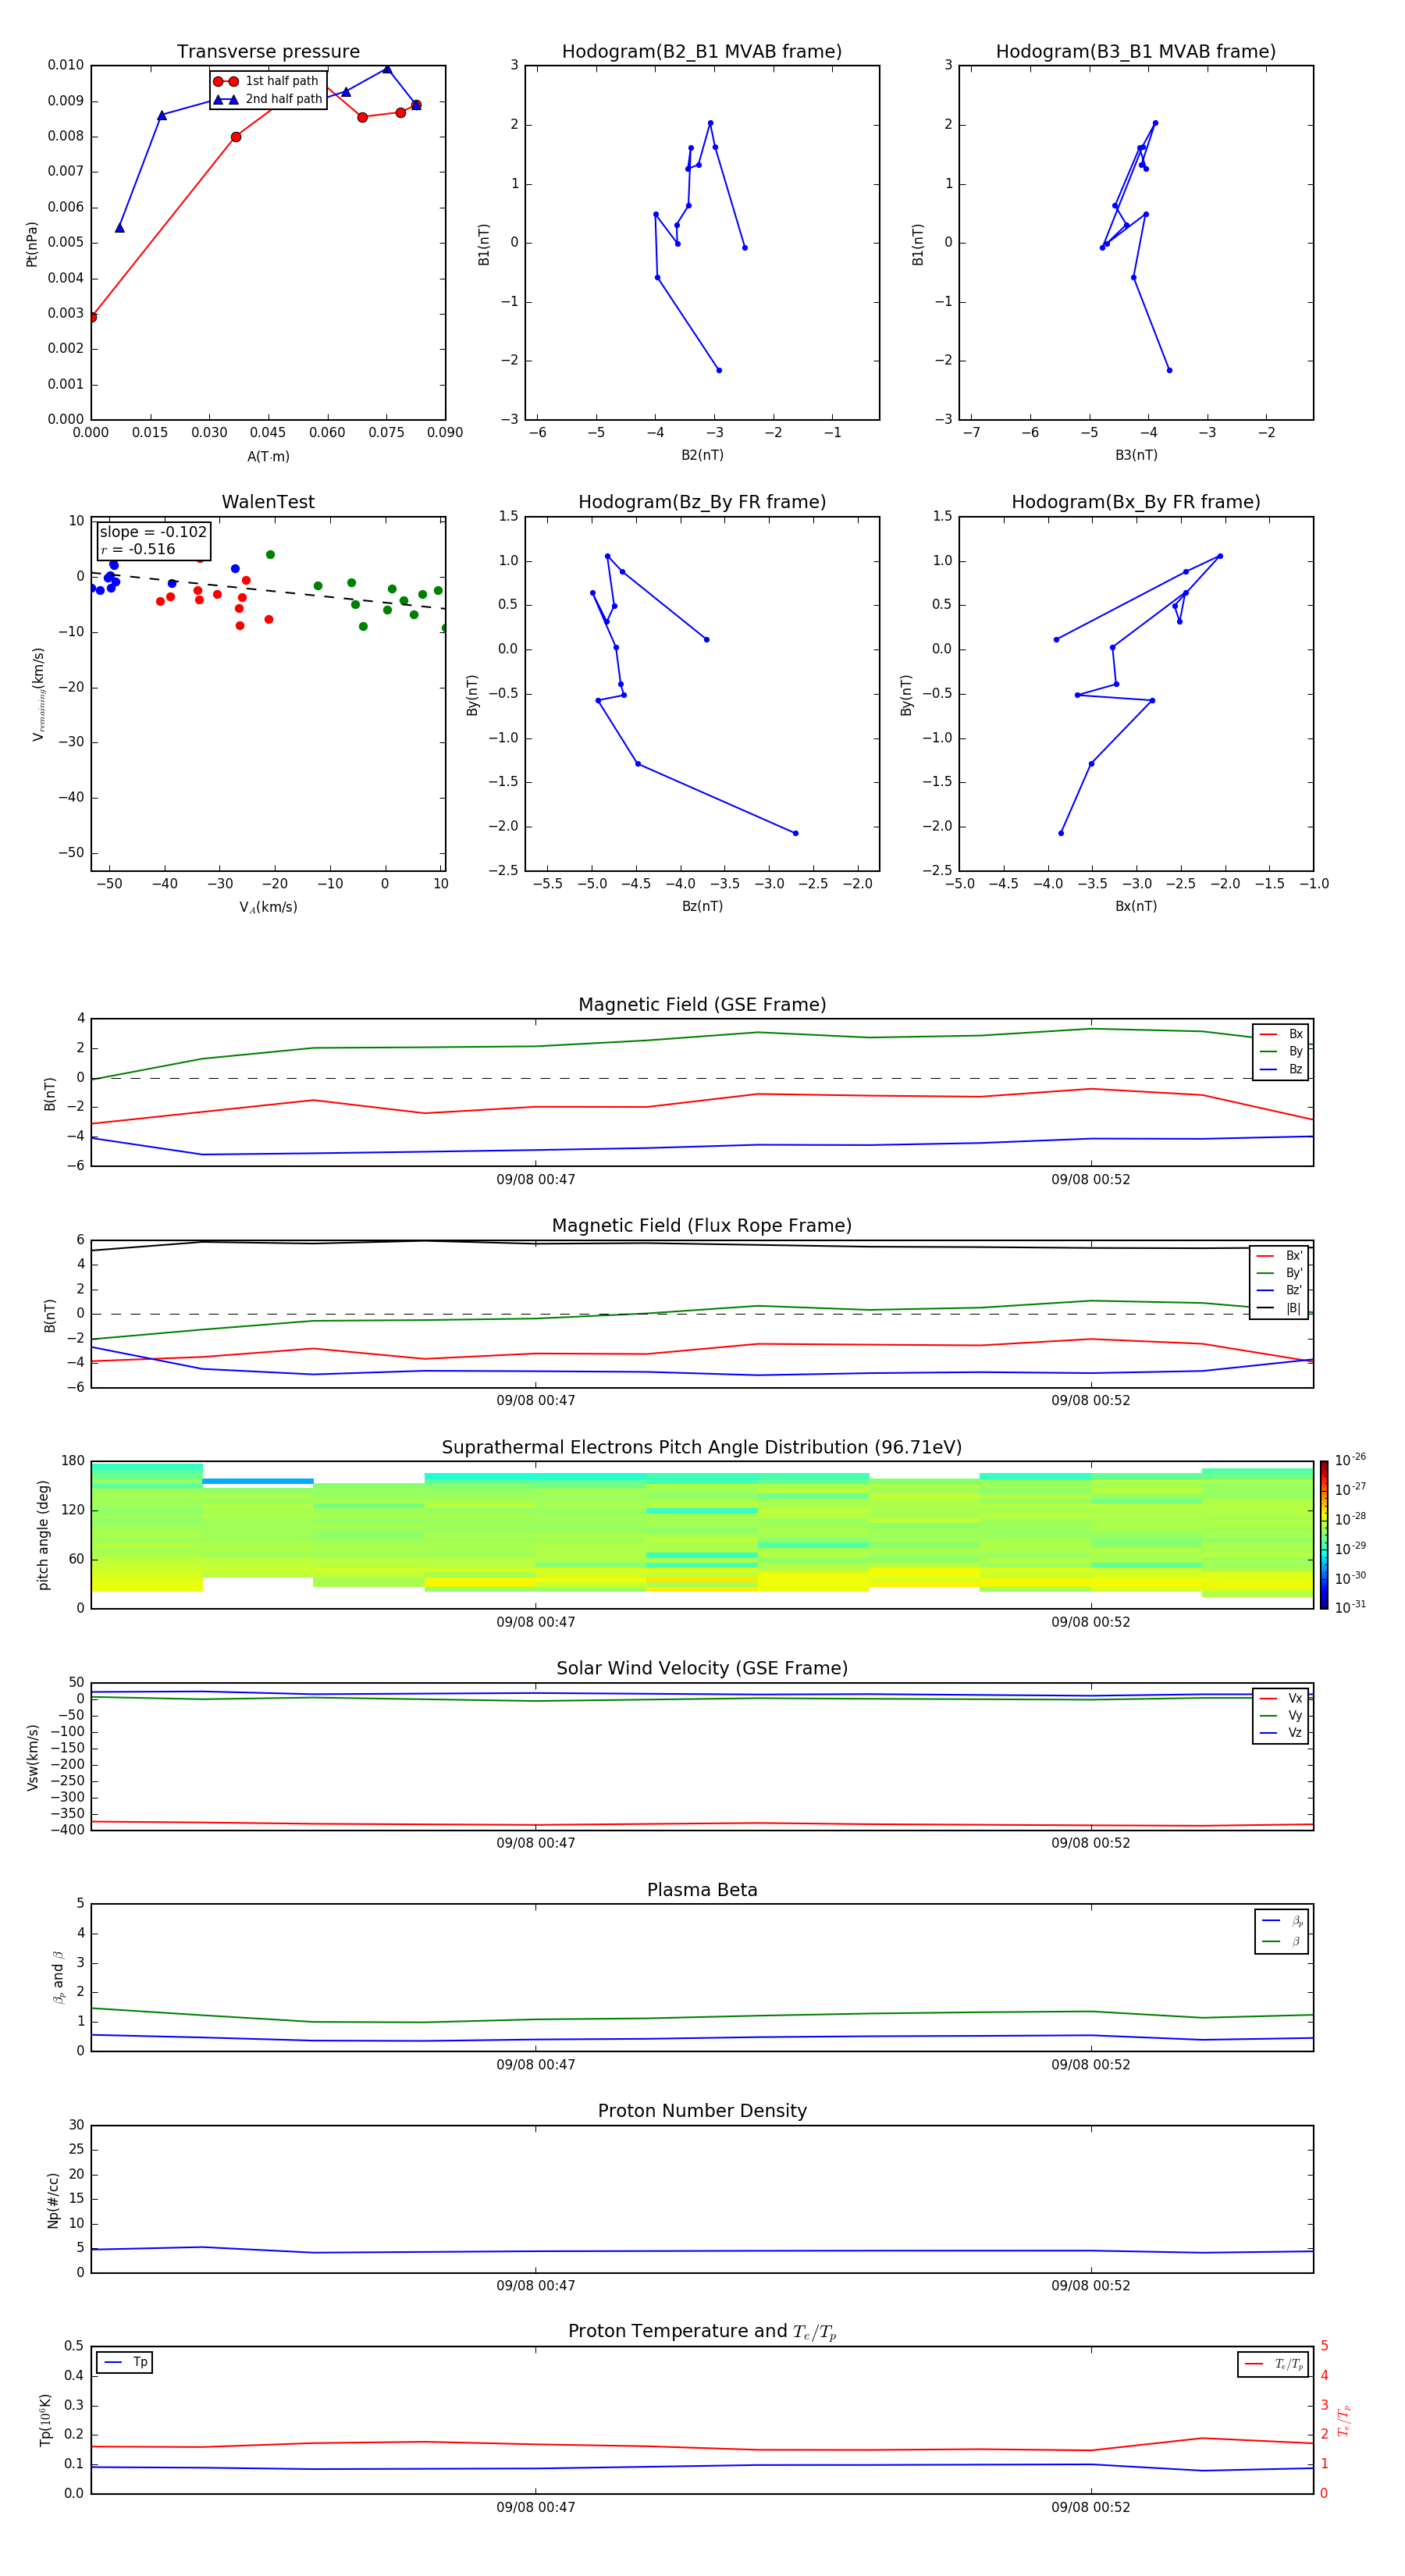This screenshot has width=1405, height=2576.
Task: Click the "Hodogram(B3_B1 MVAB frame)" title
Action: pyautogui.click(x=1136, y=52)
